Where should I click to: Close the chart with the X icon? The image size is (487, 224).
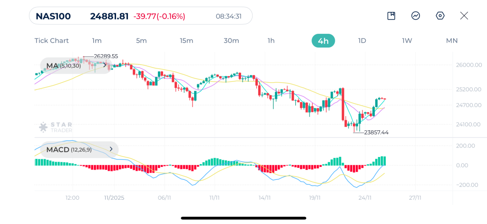click(464, 16)
